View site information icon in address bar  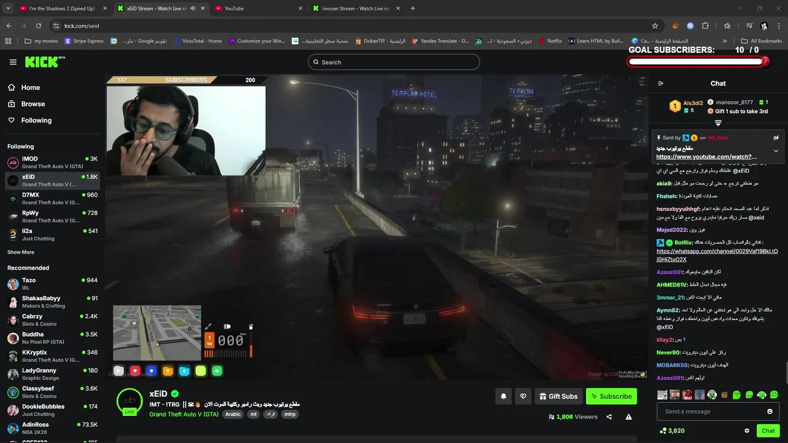point(56,26)
